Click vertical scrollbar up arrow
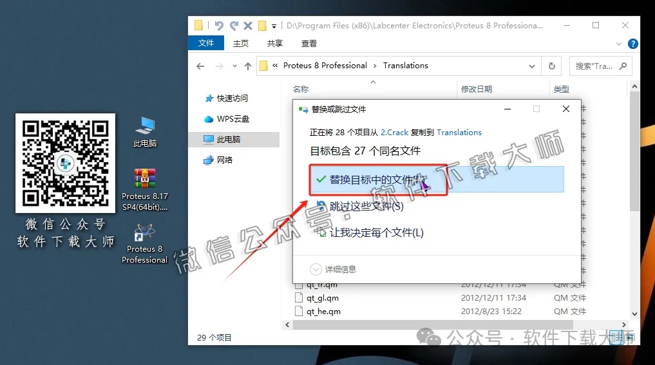The width and height of the screenshot is (655, 365). (634, 86)
